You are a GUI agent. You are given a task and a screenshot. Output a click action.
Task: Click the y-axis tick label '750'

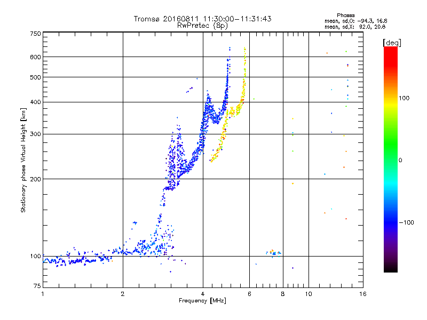36,34
